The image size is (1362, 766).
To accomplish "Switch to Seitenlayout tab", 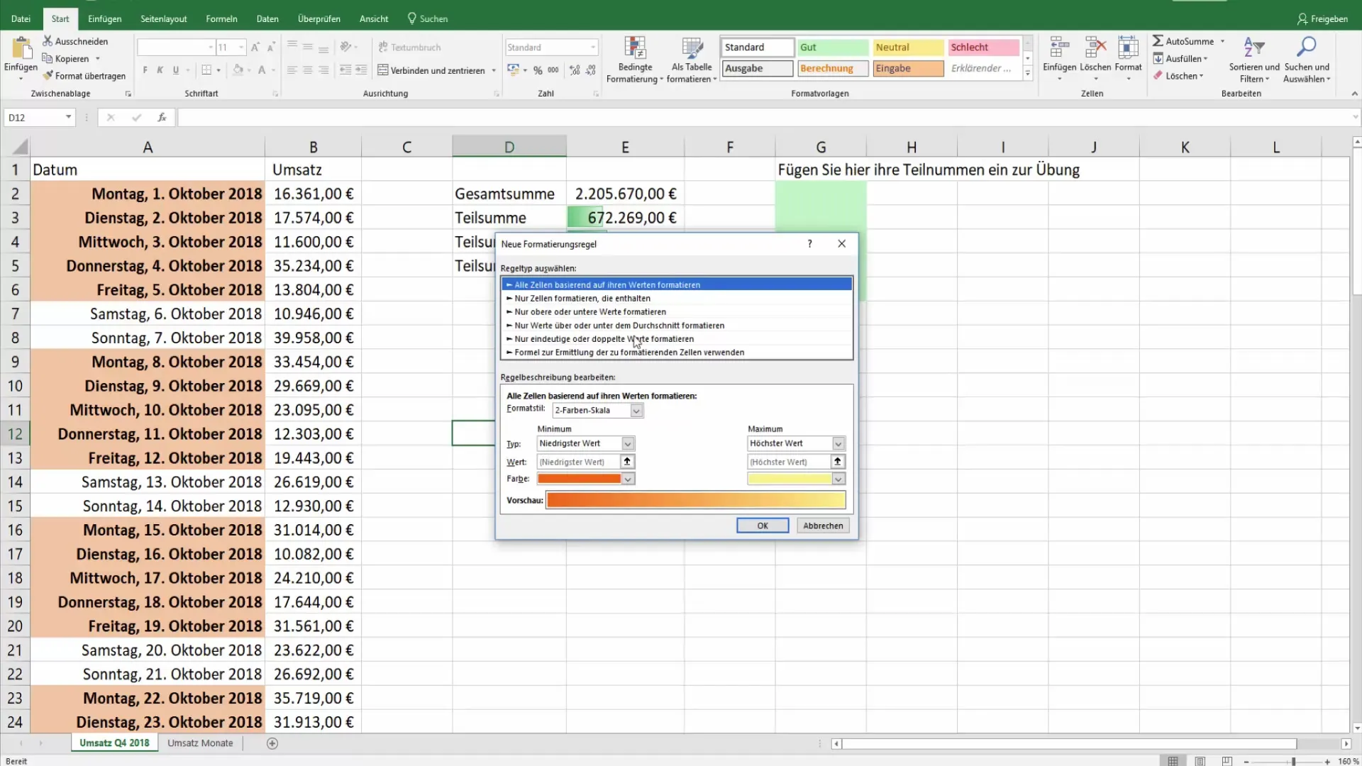I will 163,18.
